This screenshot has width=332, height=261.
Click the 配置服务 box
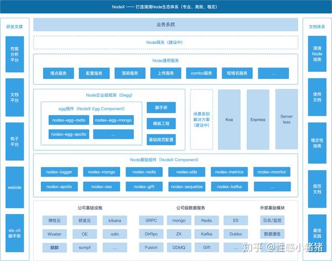click(94, 73)
